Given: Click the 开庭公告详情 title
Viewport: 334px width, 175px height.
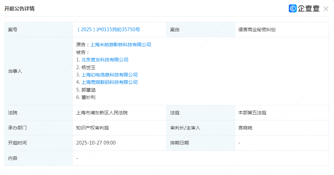Looking at the screenshot, I should pyautogui.click(x=19, y=9).
